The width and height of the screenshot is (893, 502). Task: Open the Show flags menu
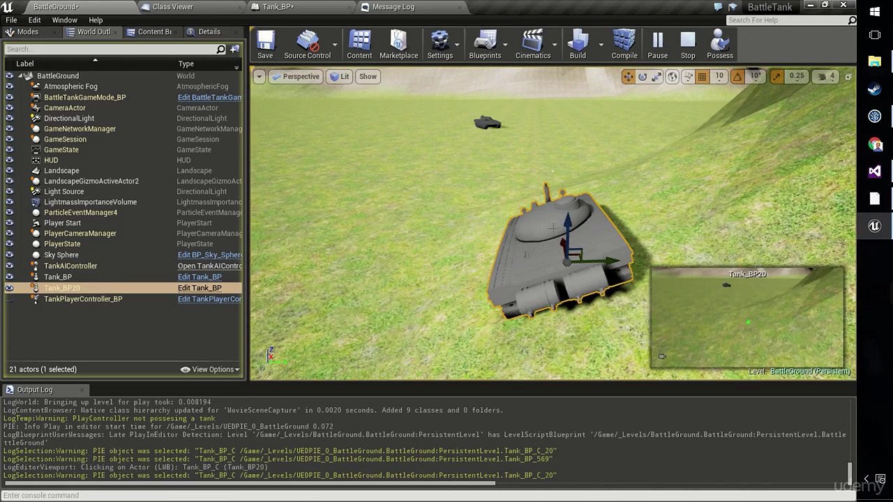coord(368,77)
